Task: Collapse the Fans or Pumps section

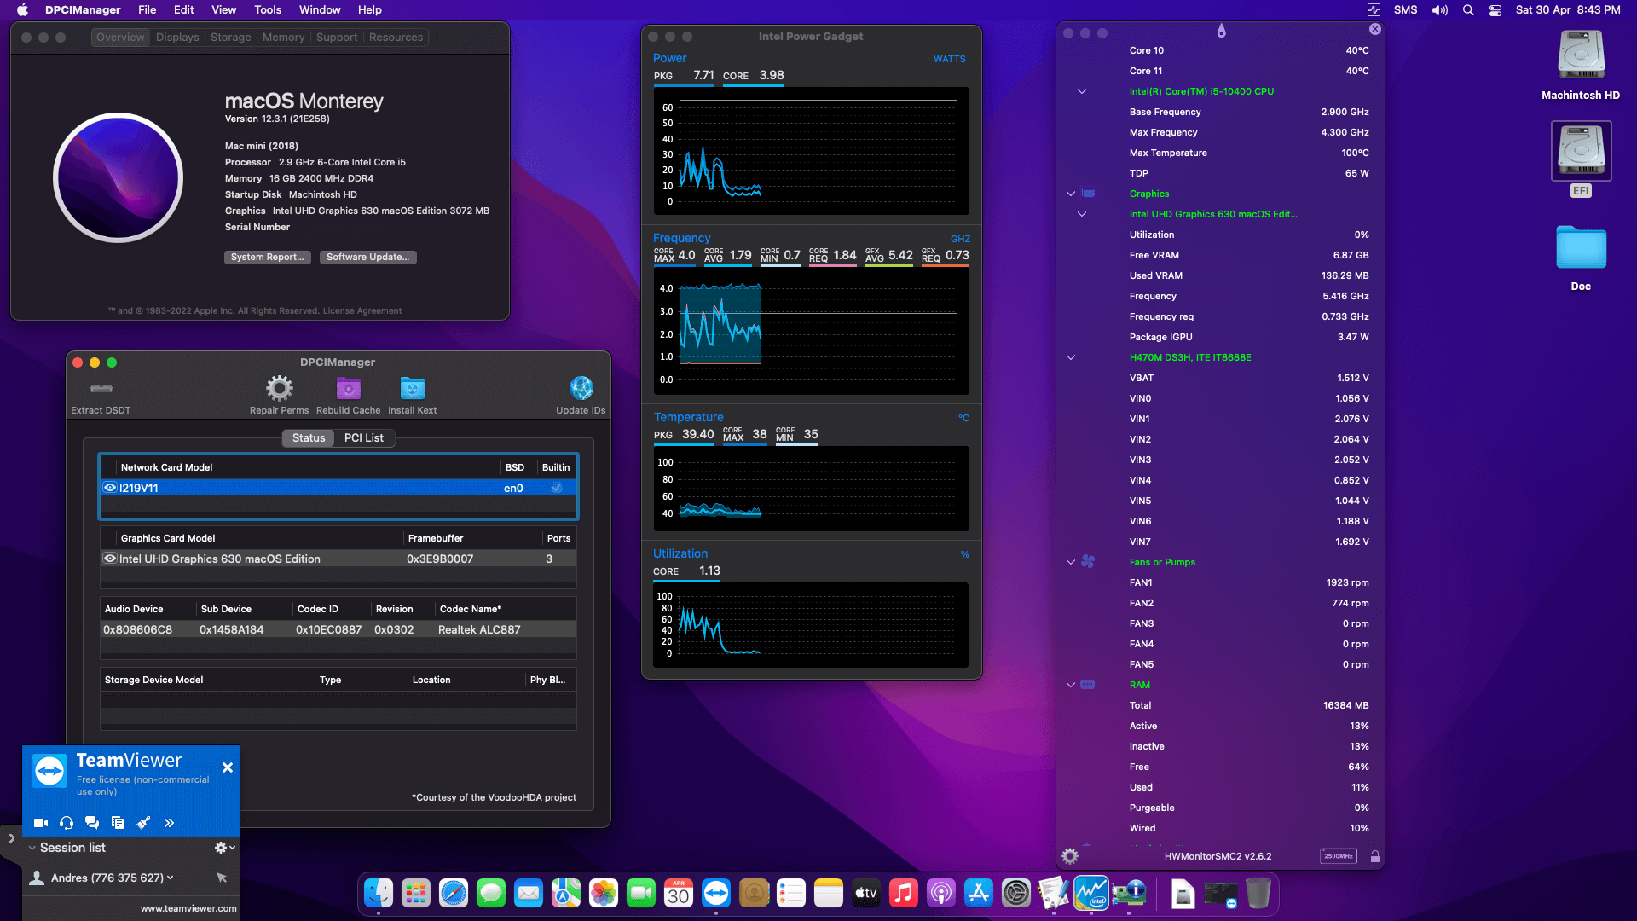Action: pyautogui.click(x=1070, y=562)
